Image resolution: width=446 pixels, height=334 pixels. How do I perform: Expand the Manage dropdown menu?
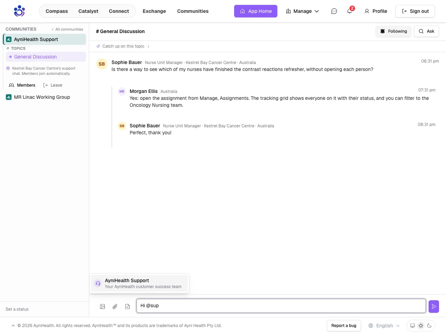(x=302, y=11)
